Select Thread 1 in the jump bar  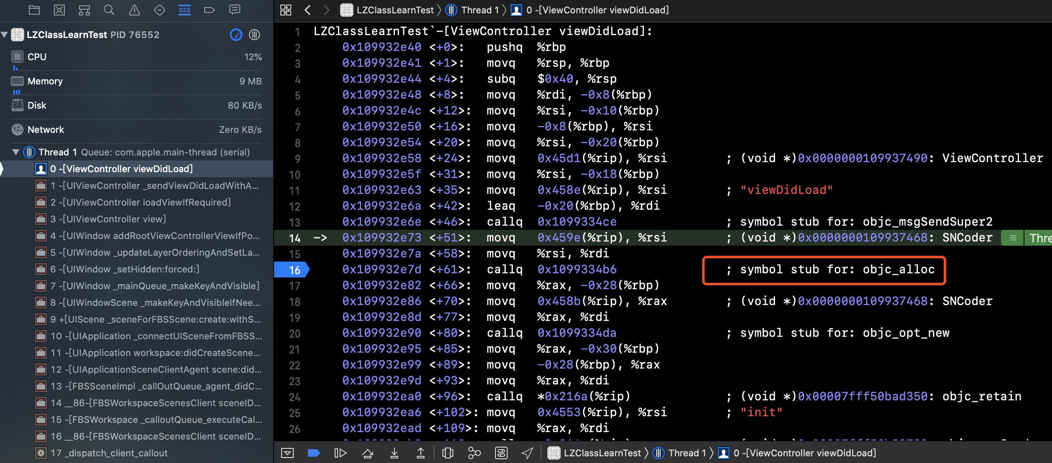click(479, 10)
